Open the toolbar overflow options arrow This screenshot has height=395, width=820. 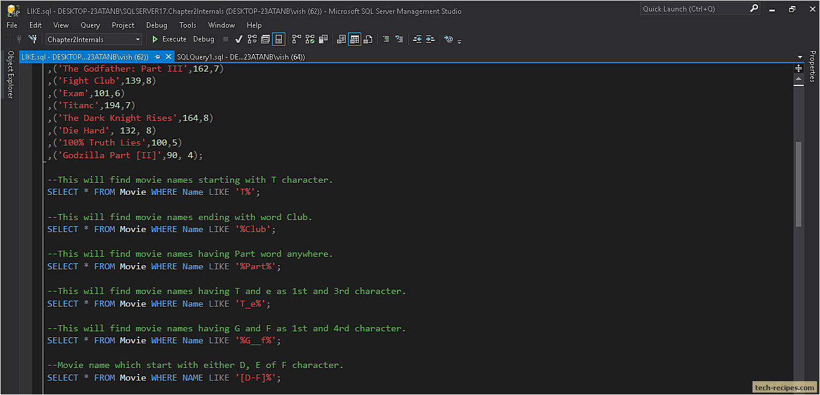(459, 41)
